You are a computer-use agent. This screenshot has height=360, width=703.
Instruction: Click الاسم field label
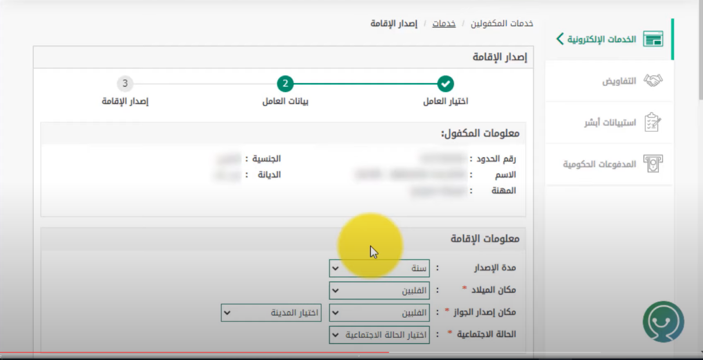pyautogui.click(x=505, y=174)
